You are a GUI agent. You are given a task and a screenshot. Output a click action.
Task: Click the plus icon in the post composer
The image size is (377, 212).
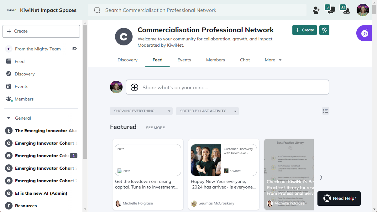coord(134,87)
